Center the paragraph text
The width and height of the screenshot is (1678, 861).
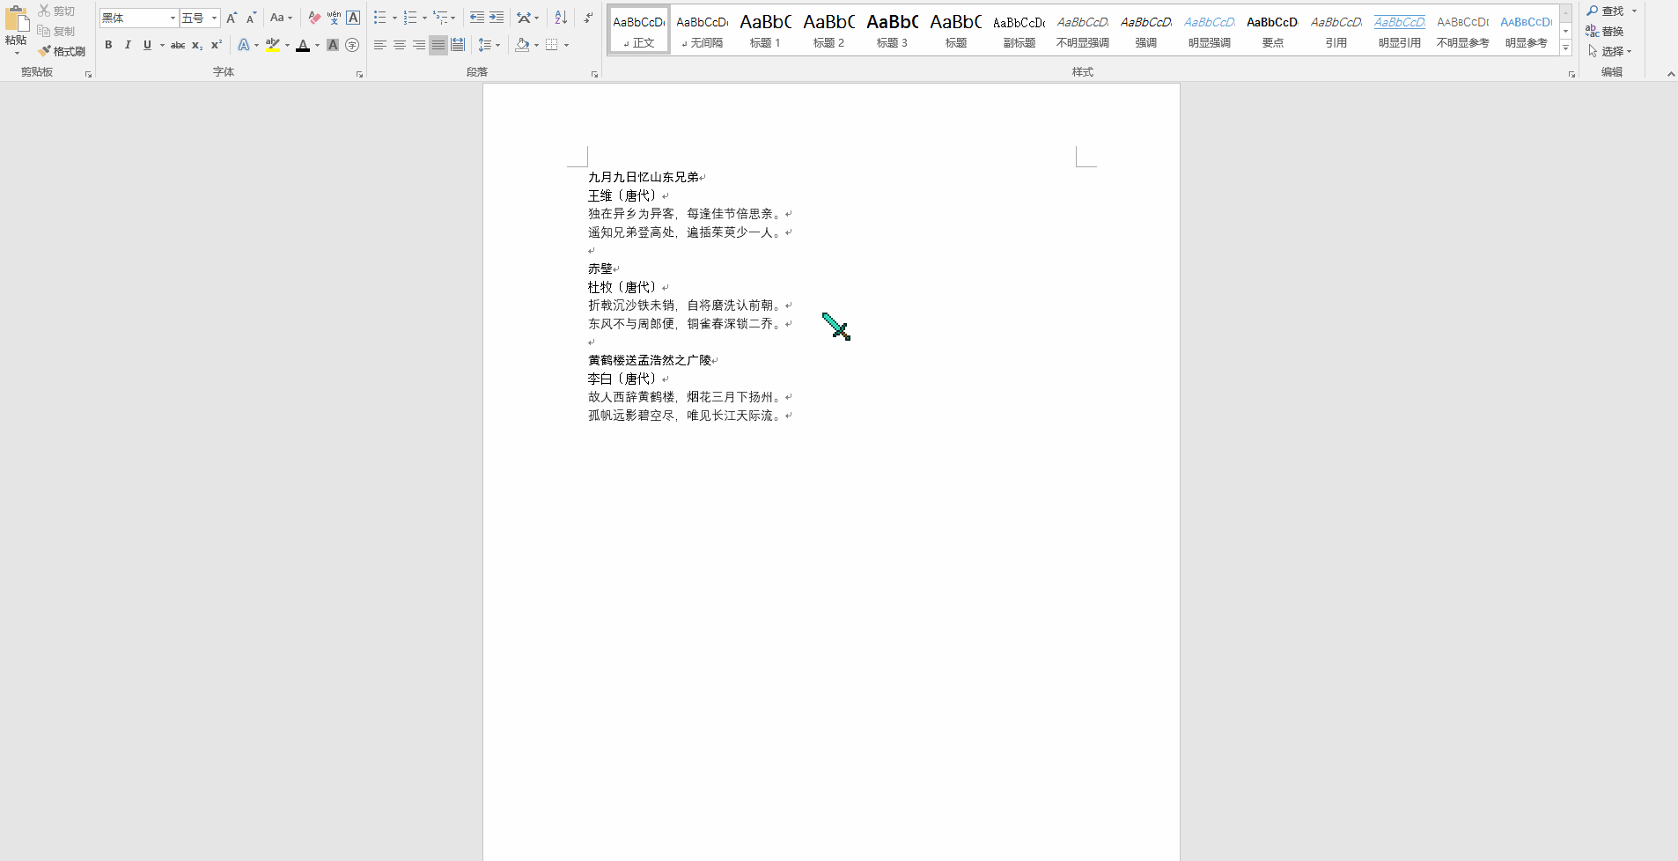pos(399,45)
